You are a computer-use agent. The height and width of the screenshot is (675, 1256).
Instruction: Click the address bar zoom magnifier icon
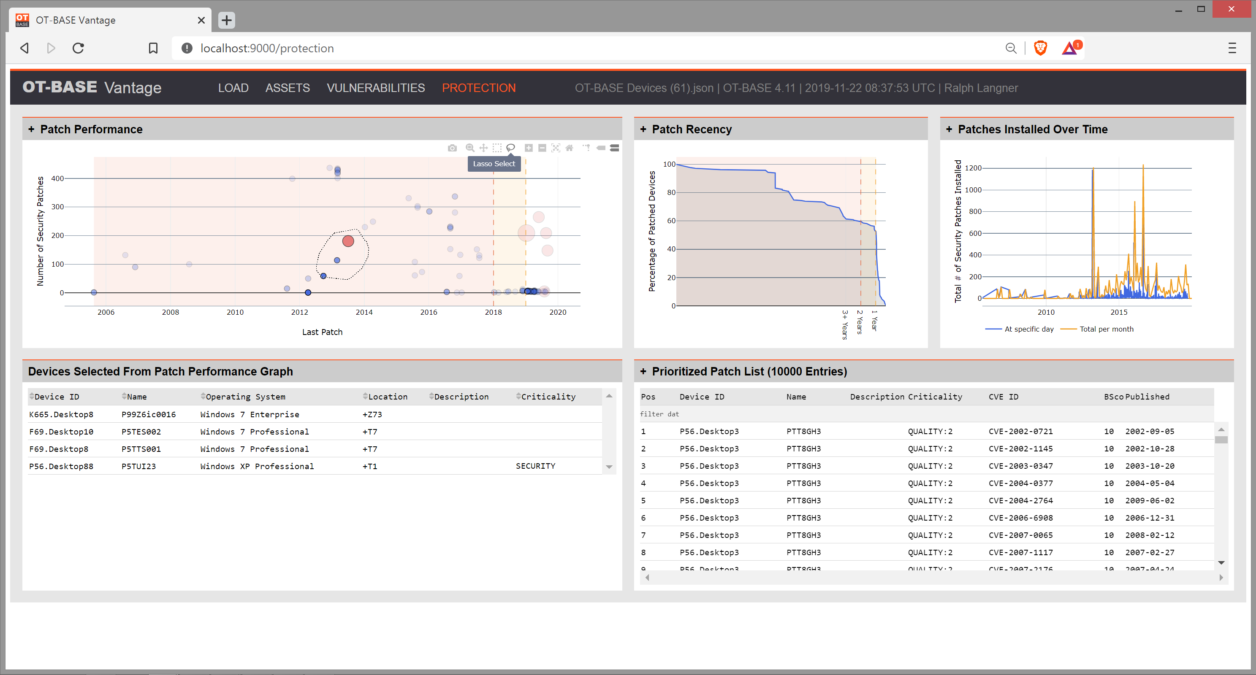(x=1011, y=48)
